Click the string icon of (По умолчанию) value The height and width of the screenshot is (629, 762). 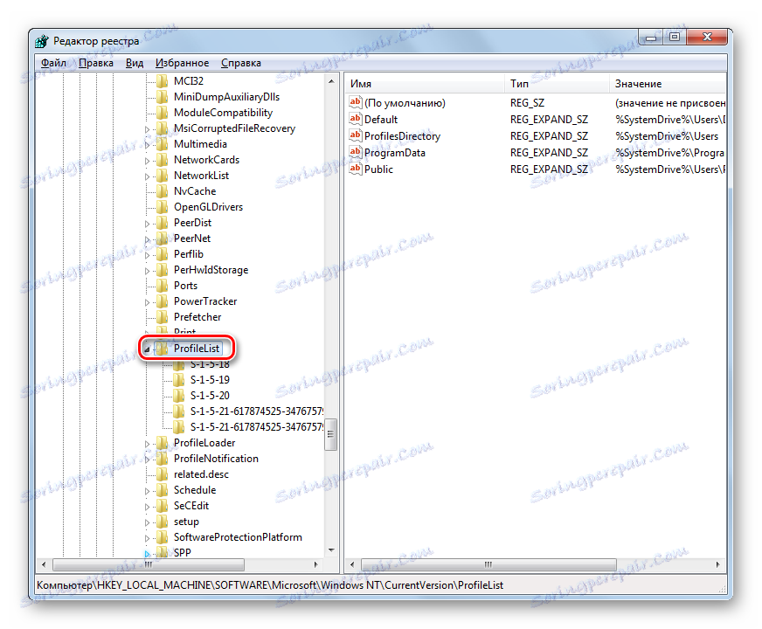(x=356, y=102)
